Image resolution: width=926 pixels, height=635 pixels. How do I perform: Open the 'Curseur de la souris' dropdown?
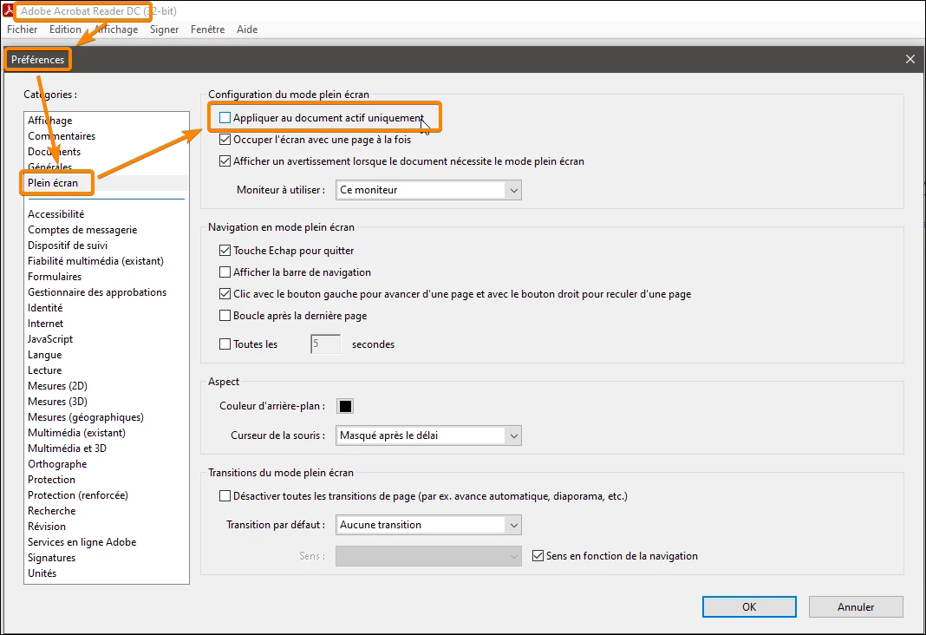click(x=428, y=435)
